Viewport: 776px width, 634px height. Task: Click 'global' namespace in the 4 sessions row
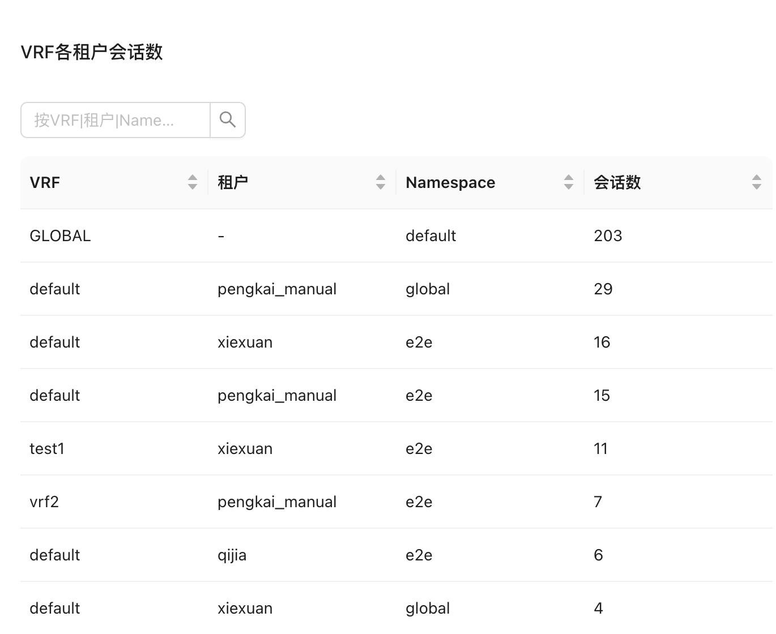point(428,609)
